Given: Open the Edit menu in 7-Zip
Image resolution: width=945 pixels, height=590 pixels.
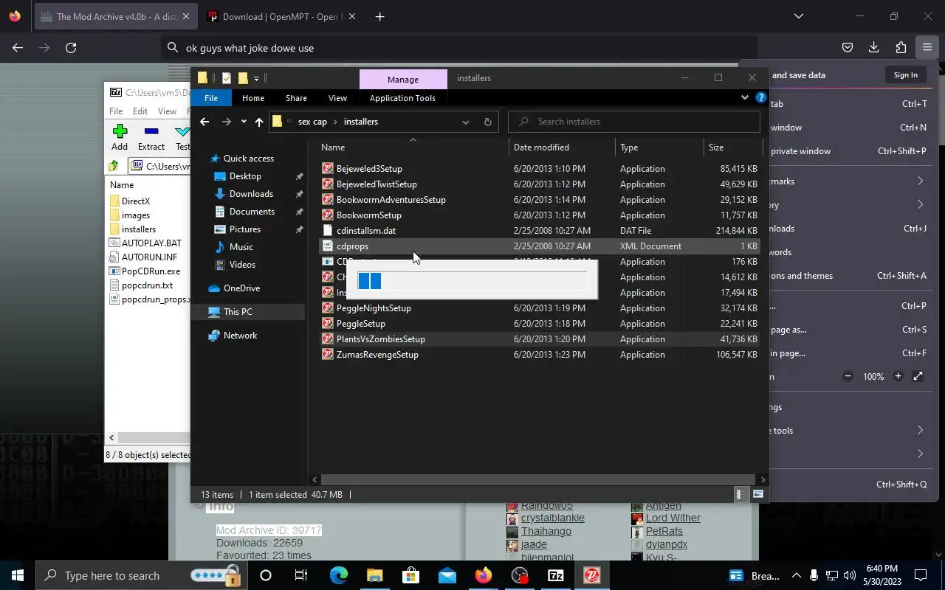Looking at the screenshot, I should pyautogui.click(x=140, y=111).
